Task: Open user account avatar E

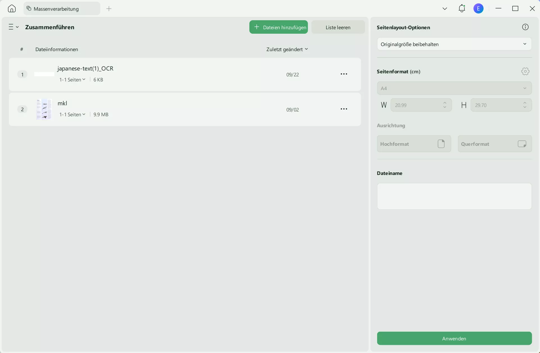Action: point(478,8)
